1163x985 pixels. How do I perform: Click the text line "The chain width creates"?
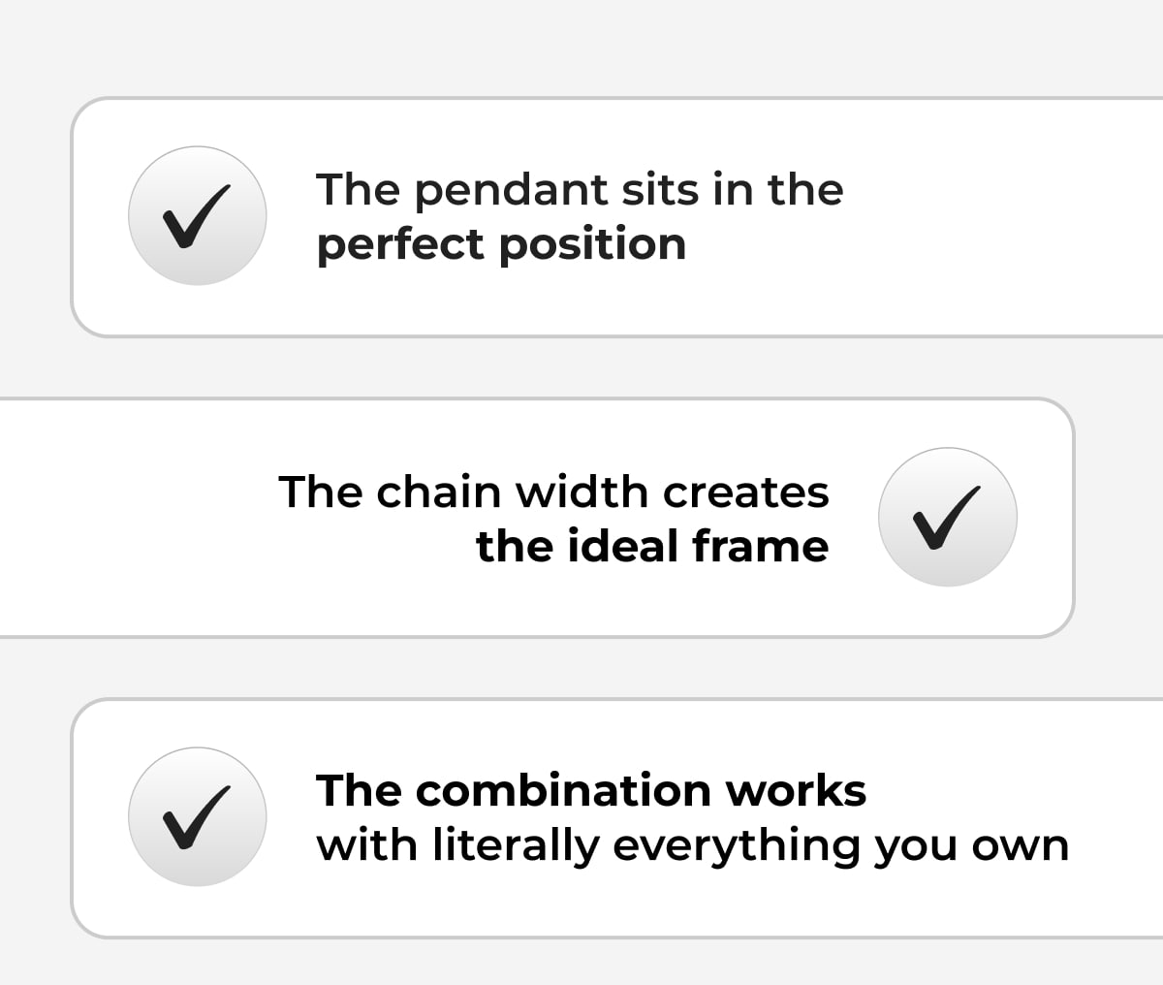pos(553,492)
